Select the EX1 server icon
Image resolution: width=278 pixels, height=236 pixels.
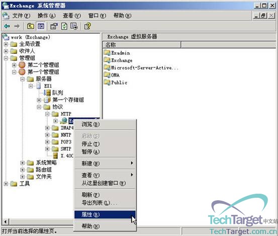pyautogui.click(x=39, y=86)
